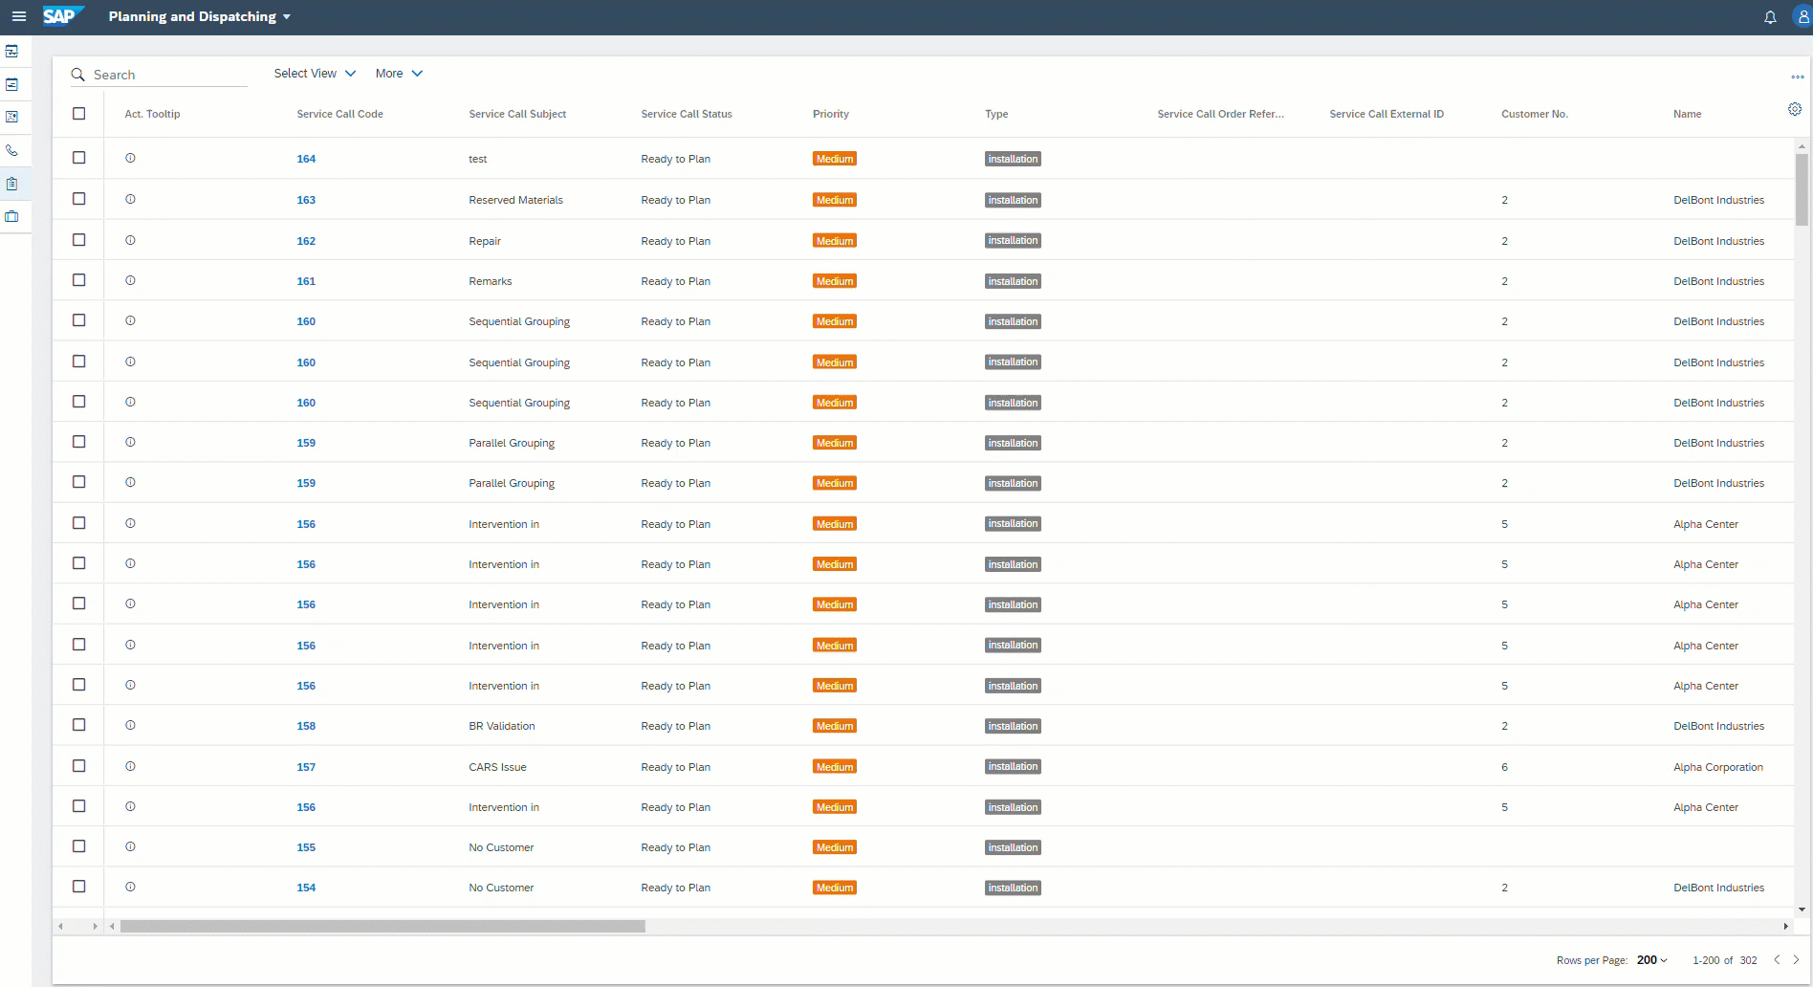Click the horizontal scrollbar thumb
The height and width of the screenshot is (987, 1813).
pyautogui.click(x=382, y=926)
